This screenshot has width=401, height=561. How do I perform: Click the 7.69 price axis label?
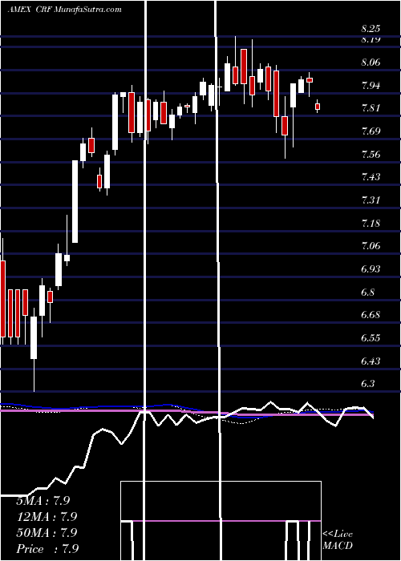(x=371, y=131)
